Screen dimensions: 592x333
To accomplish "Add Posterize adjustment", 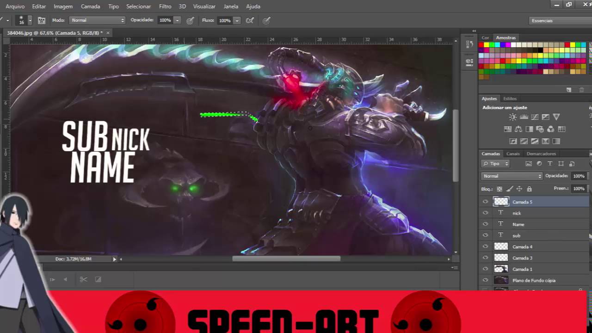I will [524, 141].
